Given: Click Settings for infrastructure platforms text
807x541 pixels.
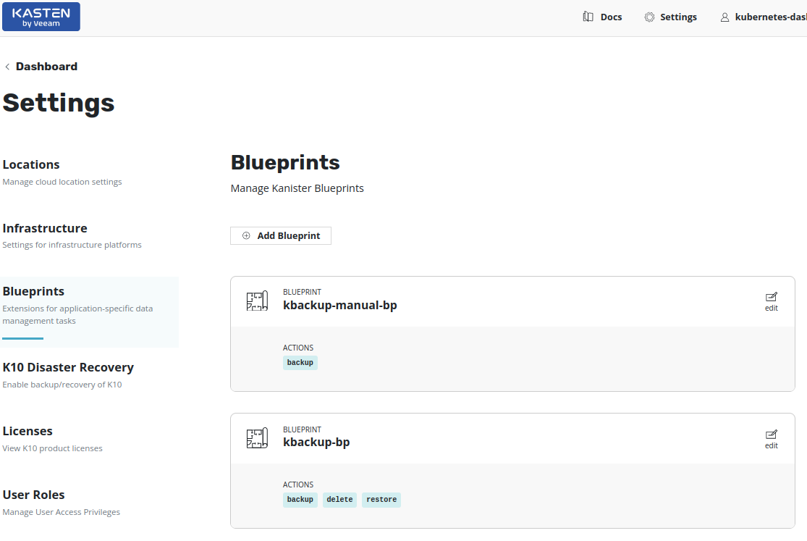Looking at the screenshot, I should (72, 245).
